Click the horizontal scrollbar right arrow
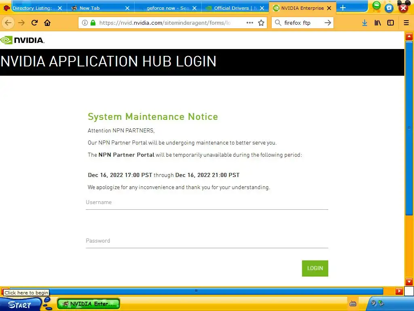Image resolution: width=414 pixels, height=311 pixels. coord(399,291)
